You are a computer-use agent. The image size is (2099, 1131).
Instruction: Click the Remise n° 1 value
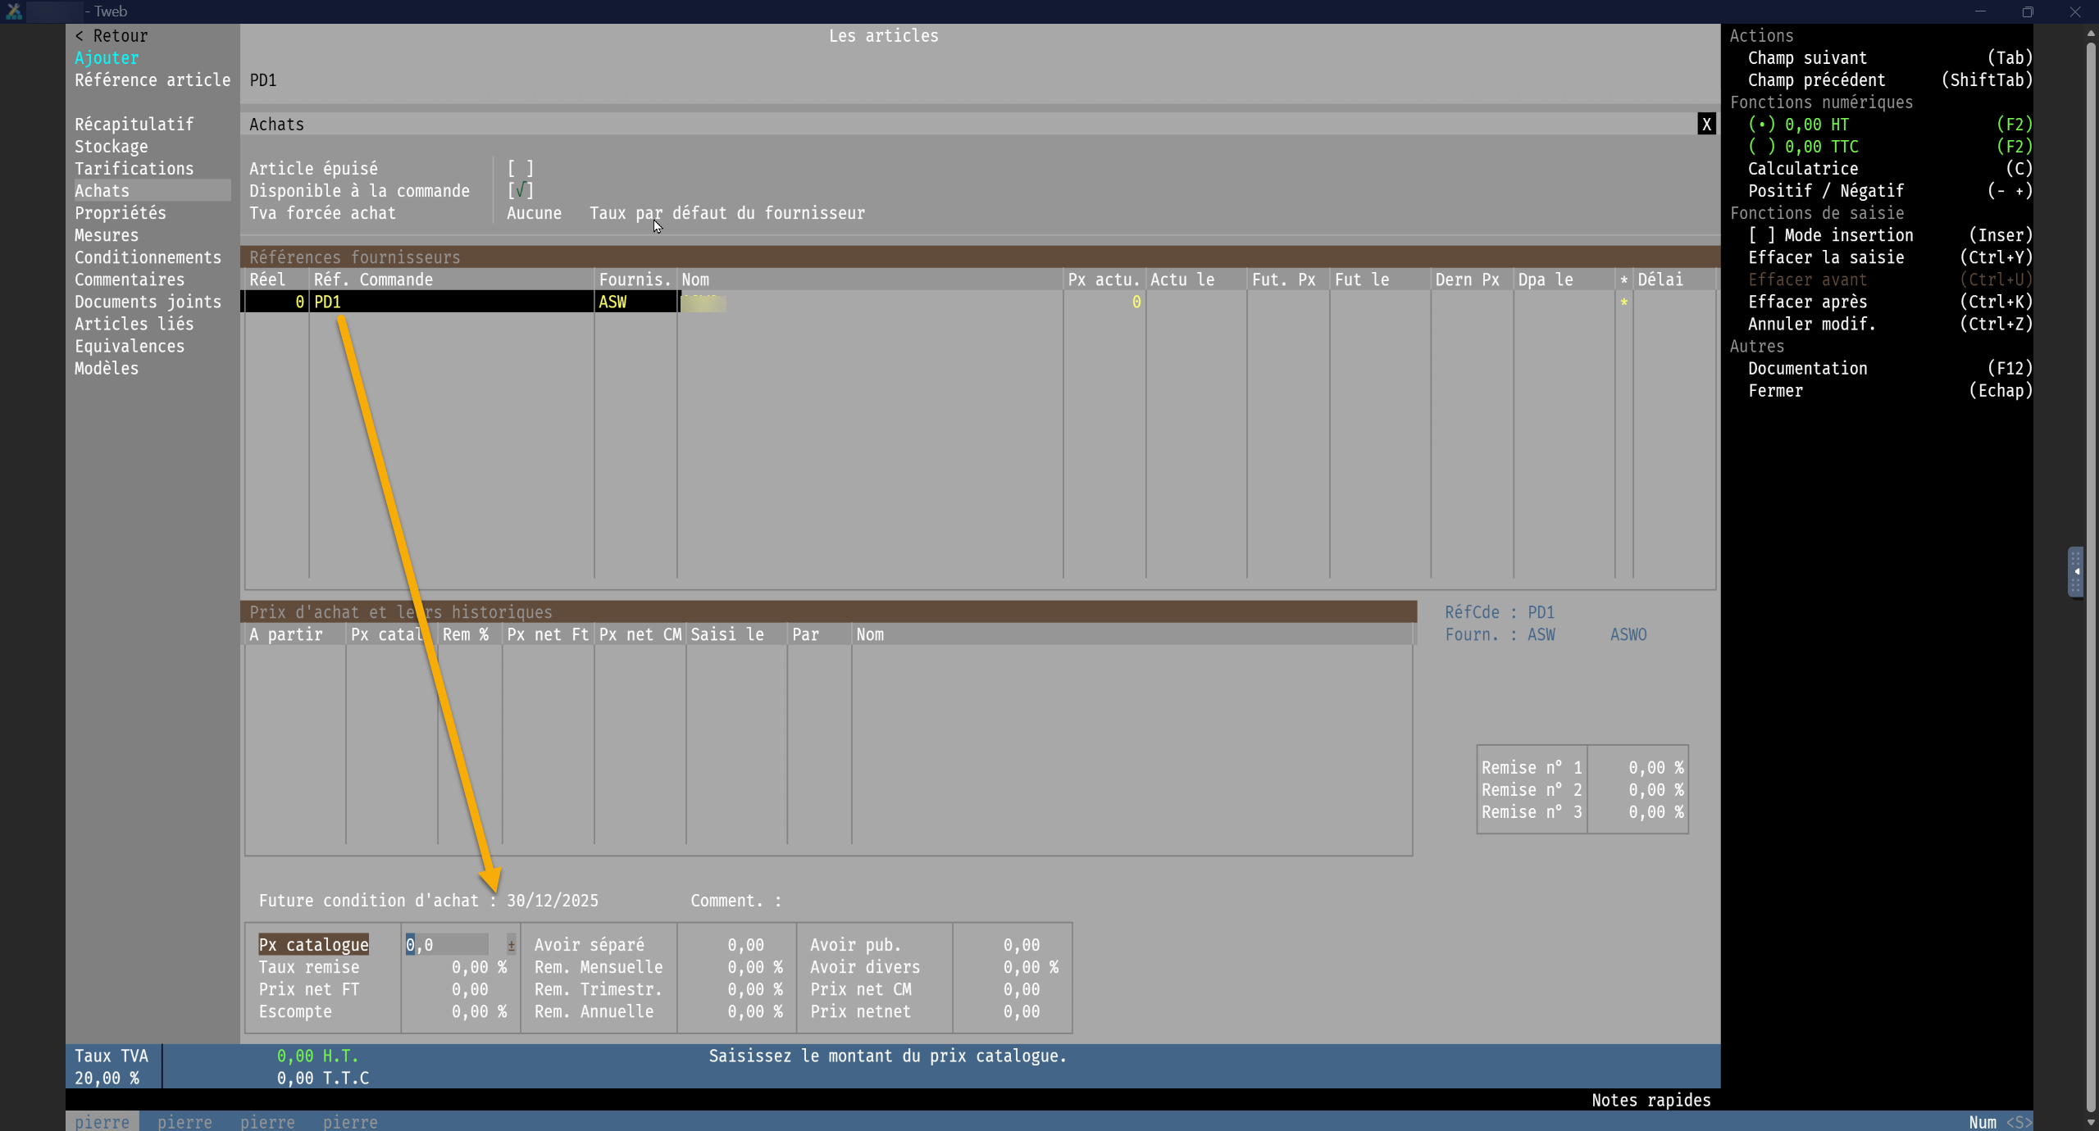1655,768
